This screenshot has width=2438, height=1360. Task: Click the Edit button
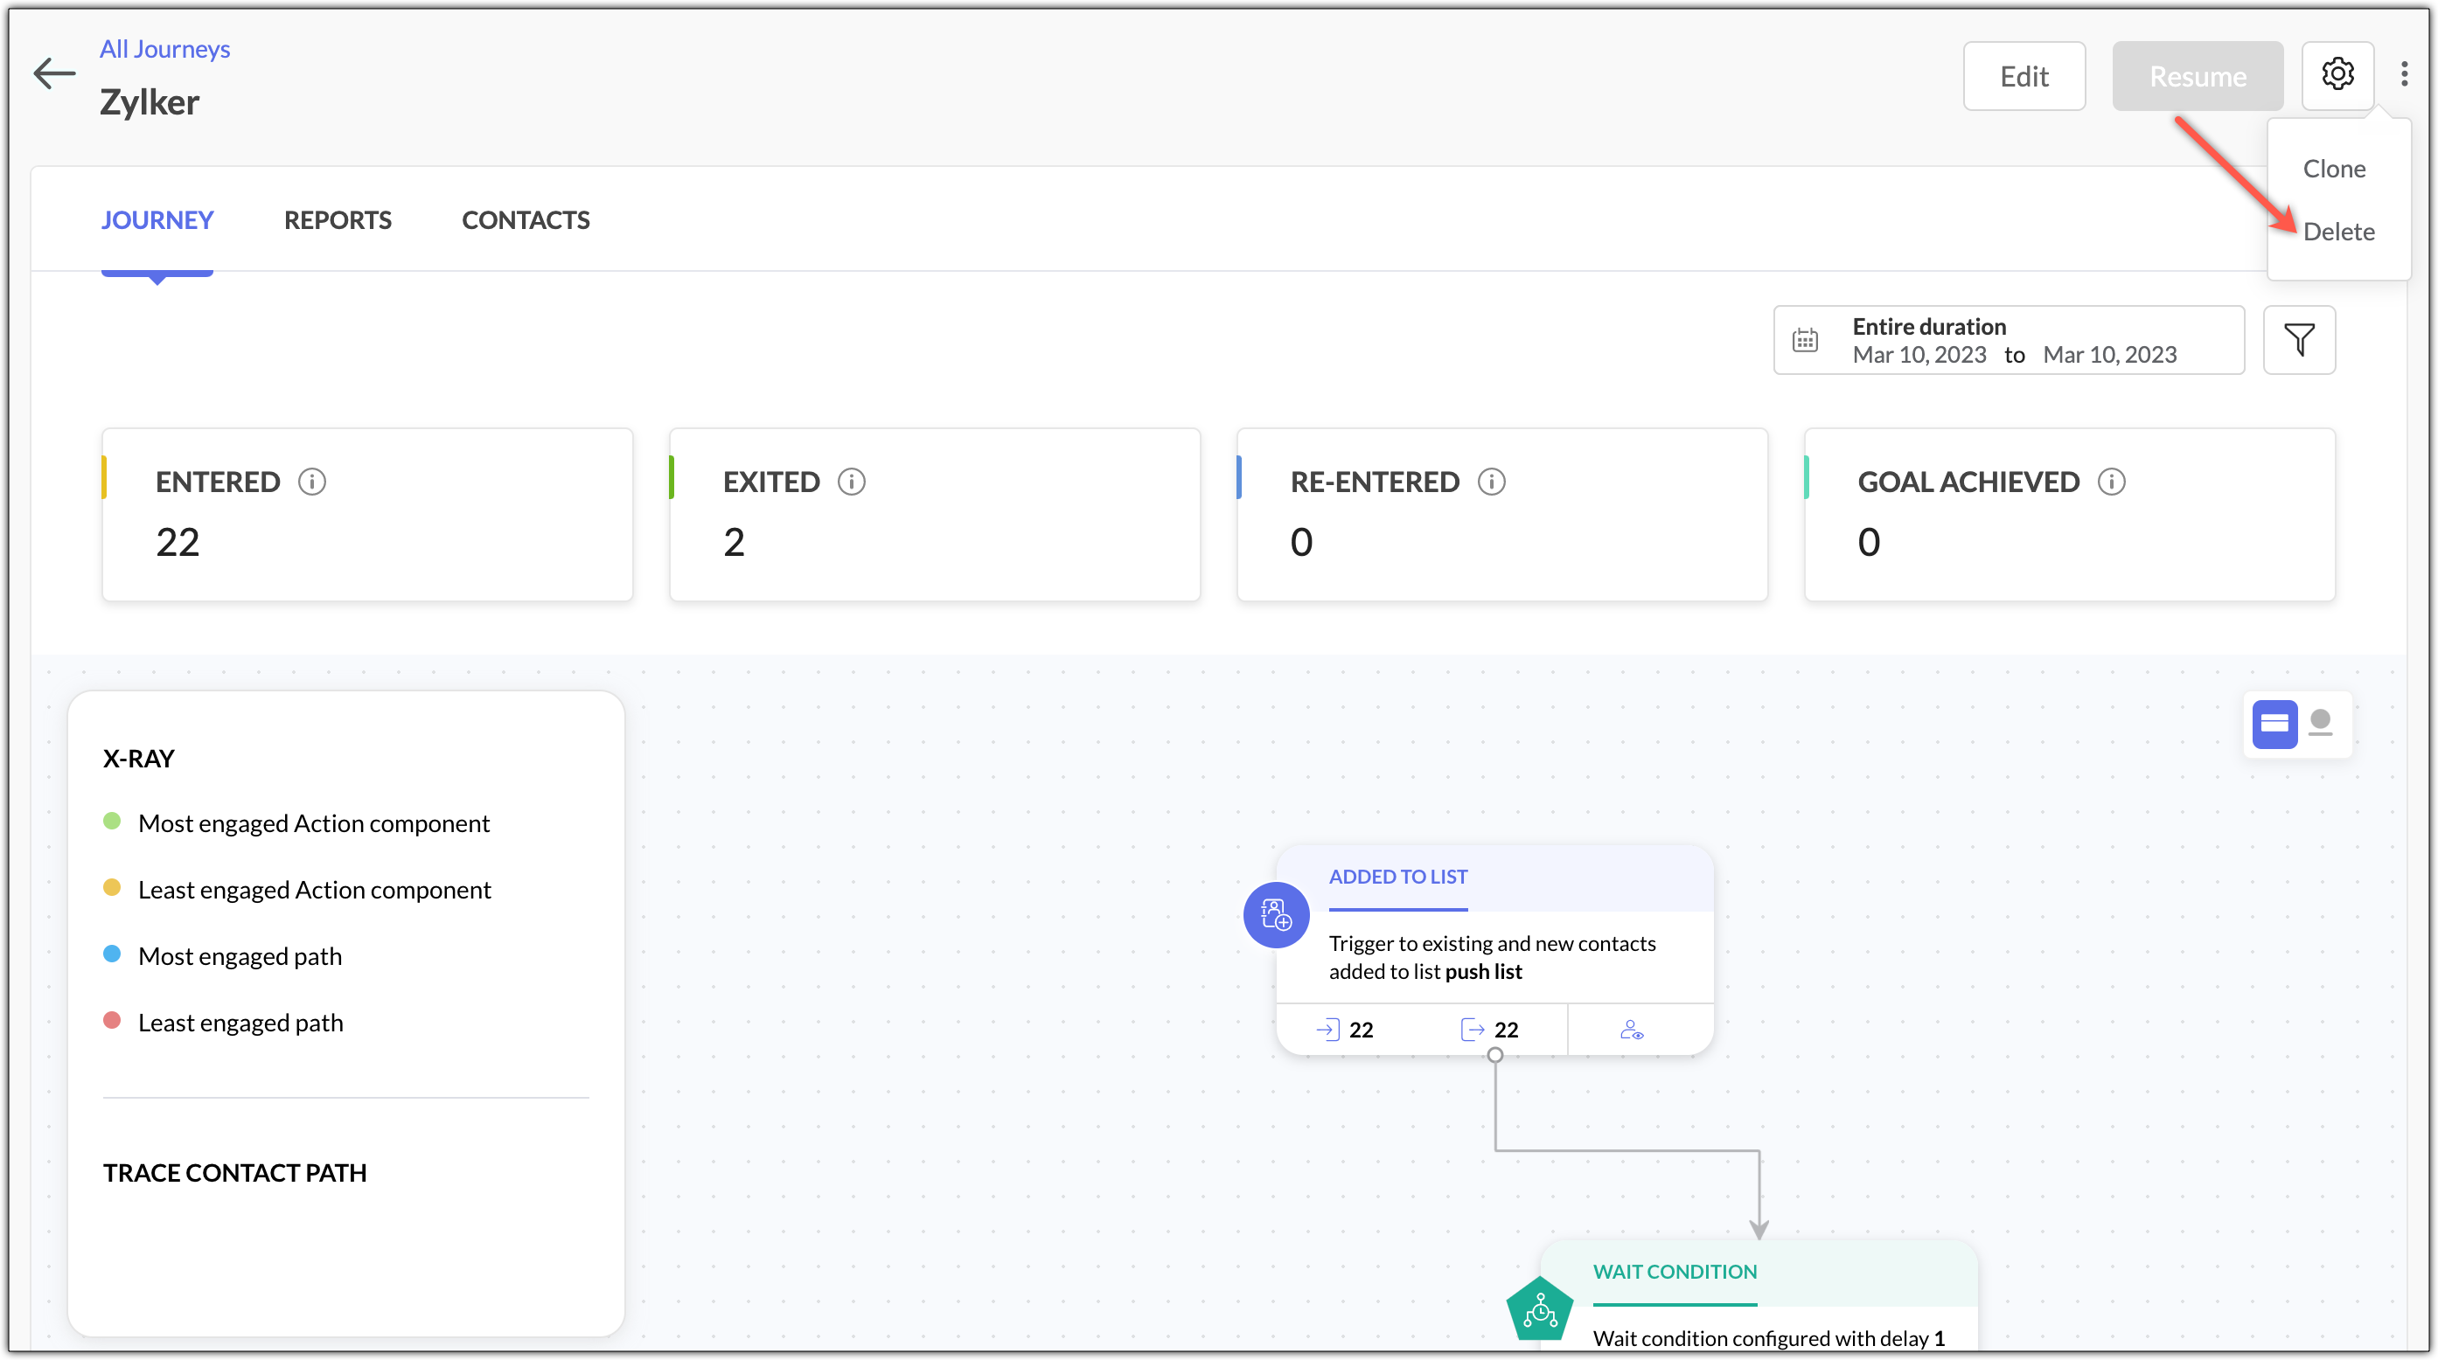(x=2024, y=76)
